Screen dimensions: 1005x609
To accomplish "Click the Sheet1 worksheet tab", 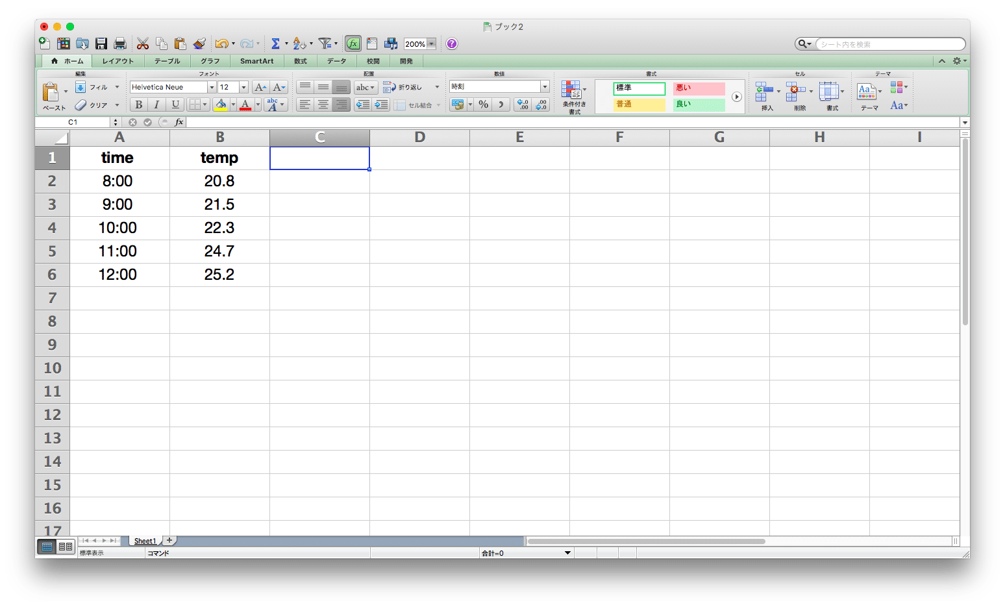I will 145,541.
